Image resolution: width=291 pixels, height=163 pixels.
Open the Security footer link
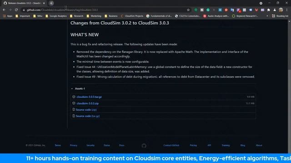pyautogui.click(x=90, y=145)
